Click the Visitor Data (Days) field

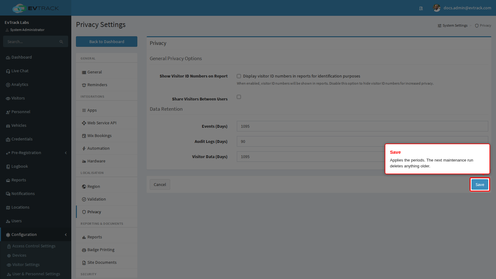[362, 157]
